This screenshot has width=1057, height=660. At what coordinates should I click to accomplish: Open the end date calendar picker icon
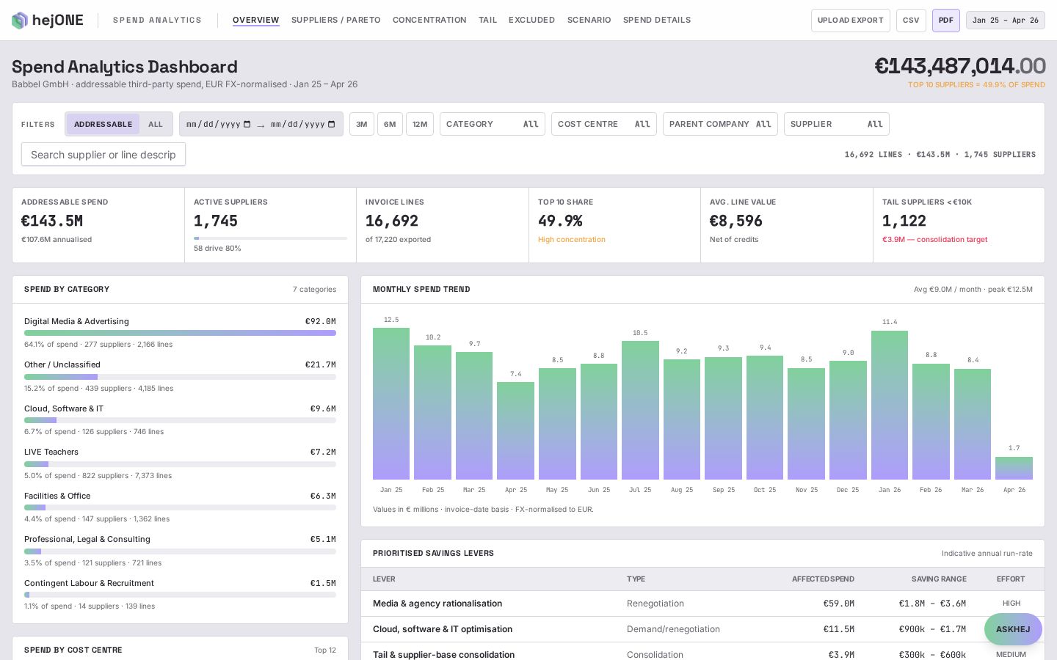pyautogui.click(x=332, y=124)
